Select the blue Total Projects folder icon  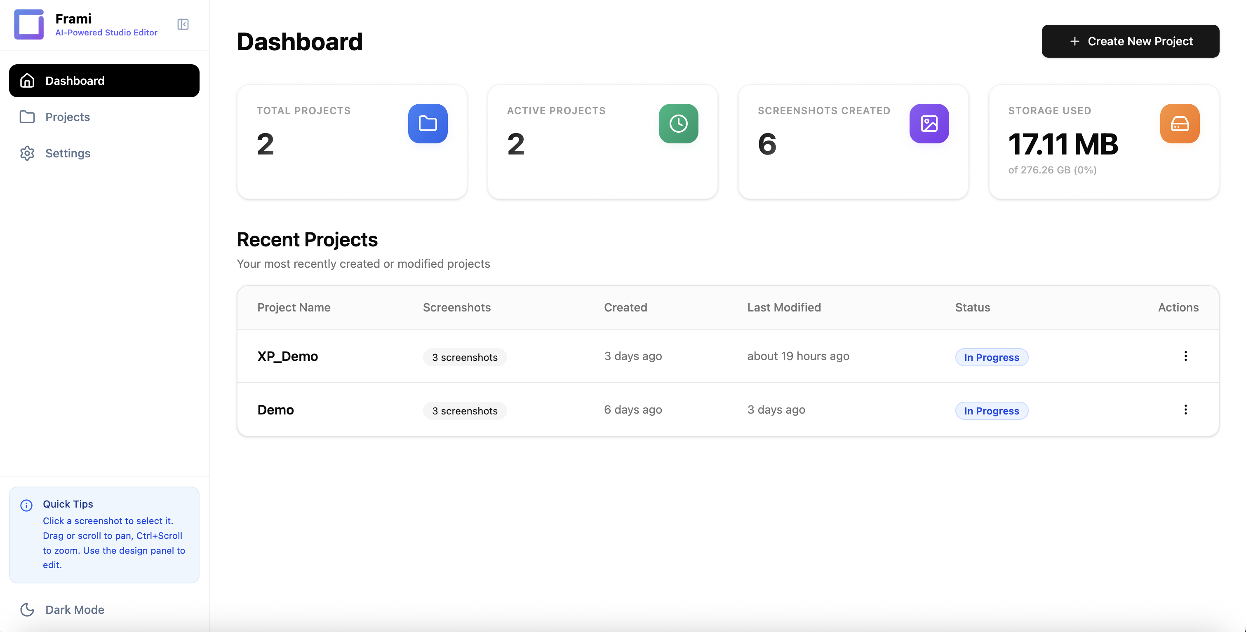pos(427,123)
